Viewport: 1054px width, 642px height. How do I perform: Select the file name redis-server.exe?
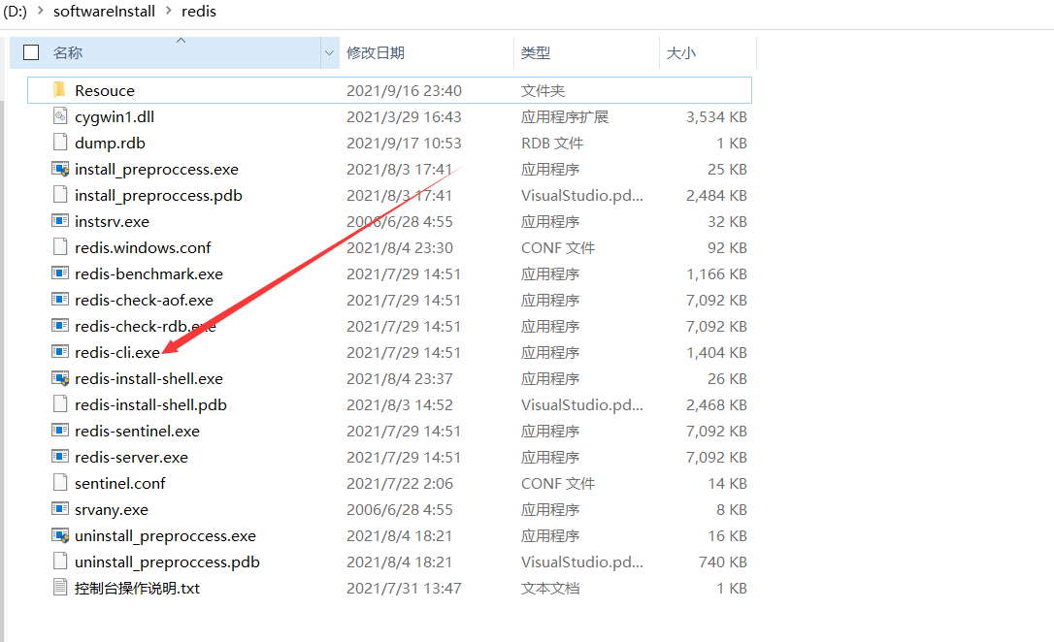131,458
